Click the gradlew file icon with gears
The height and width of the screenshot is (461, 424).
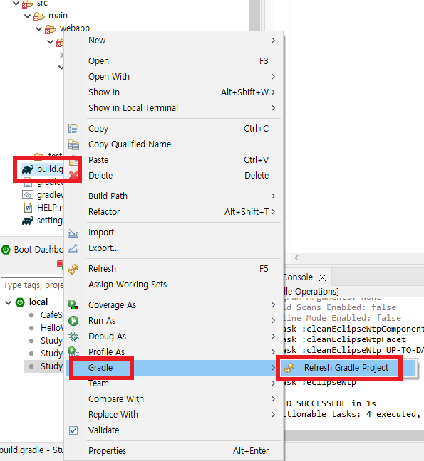click(28, 195)
